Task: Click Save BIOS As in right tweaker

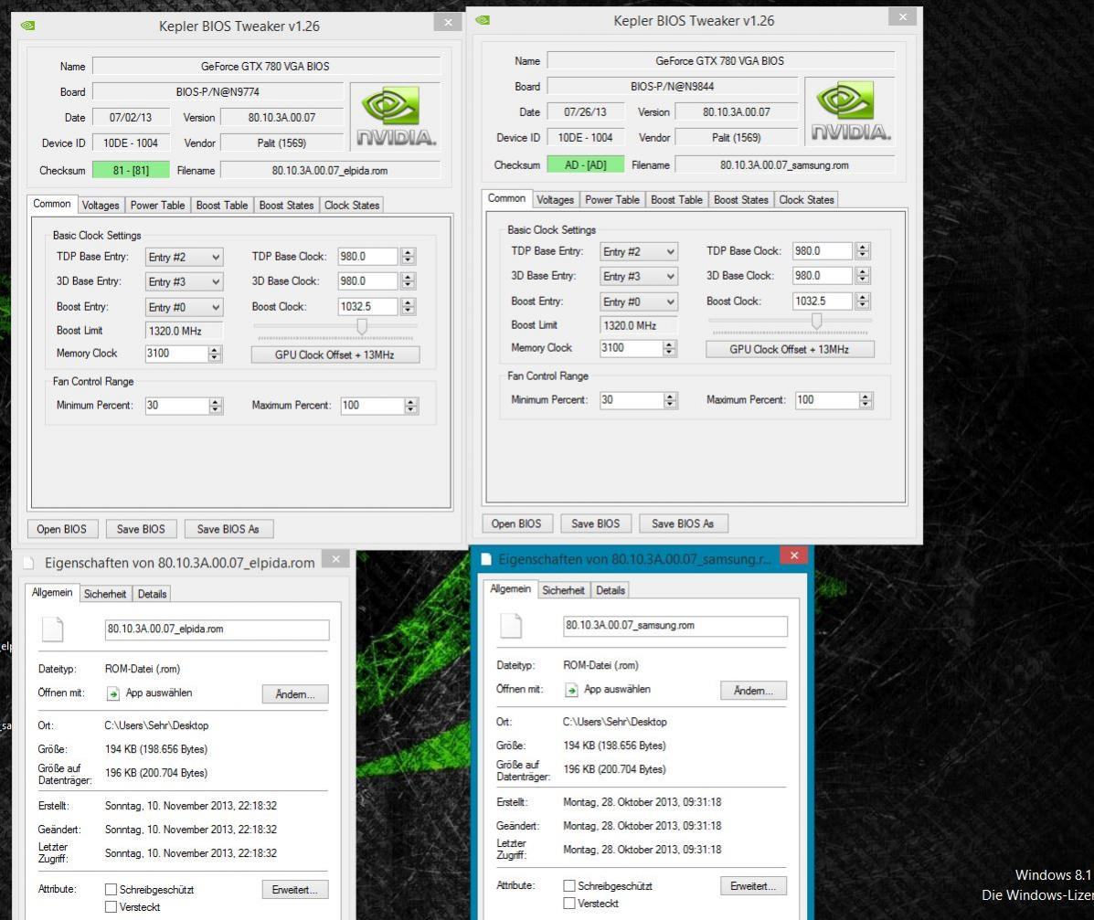Action: point(683,523)
